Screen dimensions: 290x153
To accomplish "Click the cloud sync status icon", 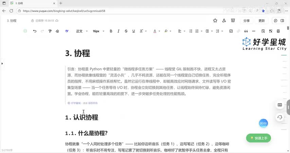I will click(57, 21).
